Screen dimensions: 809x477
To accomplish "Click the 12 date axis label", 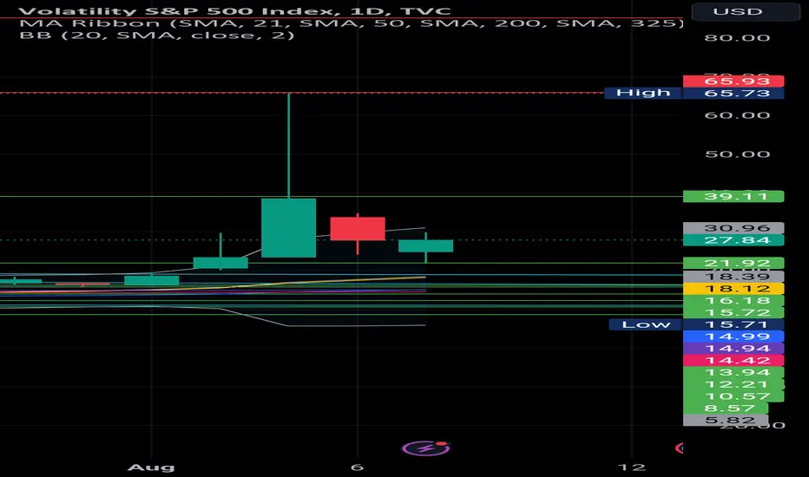I will tap(632, 467).
